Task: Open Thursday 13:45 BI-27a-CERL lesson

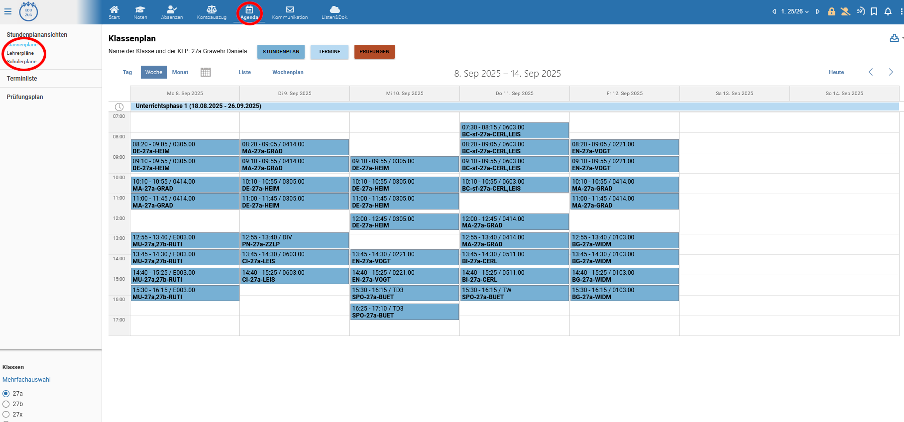Action: [x=515, y=258]
